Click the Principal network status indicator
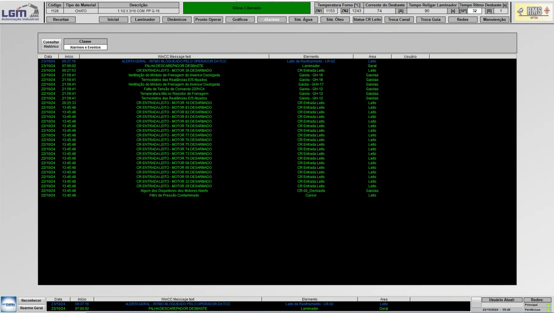The width and height of the screenshot is (554, 313). 548,305
